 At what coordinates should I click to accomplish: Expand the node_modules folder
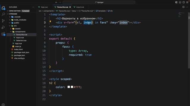(10, 20)
